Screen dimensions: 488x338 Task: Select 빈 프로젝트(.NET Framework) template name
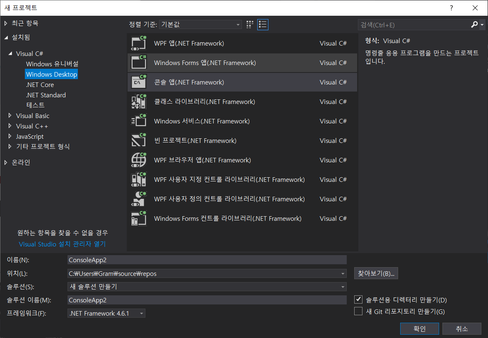click(x=195, y=140)
